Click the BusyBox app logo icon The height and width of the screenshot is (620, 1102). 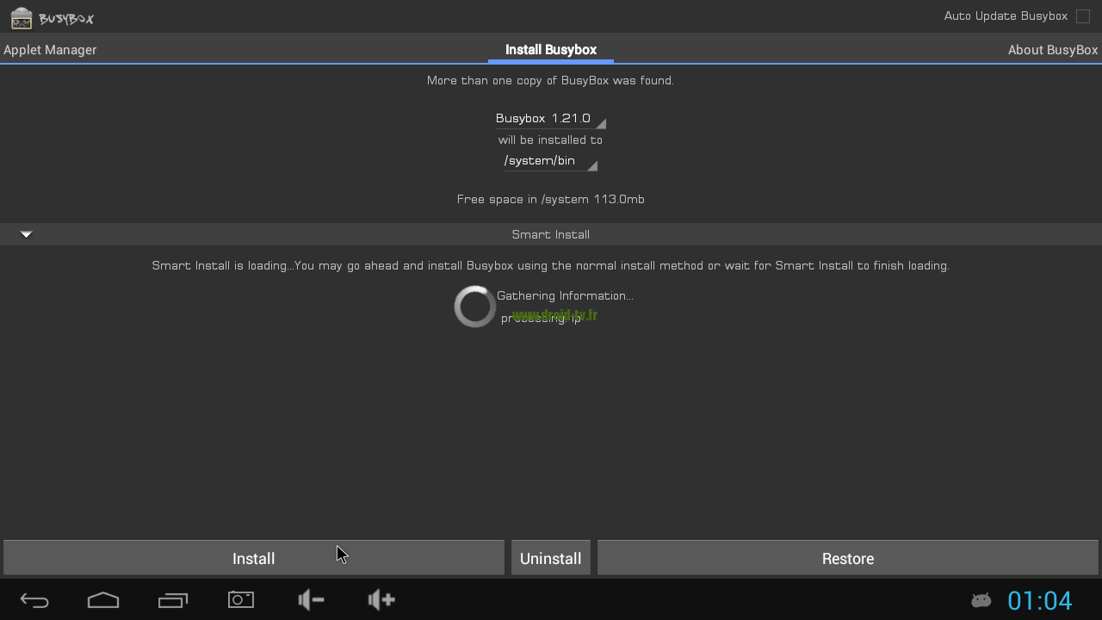[x=22, y=17]
